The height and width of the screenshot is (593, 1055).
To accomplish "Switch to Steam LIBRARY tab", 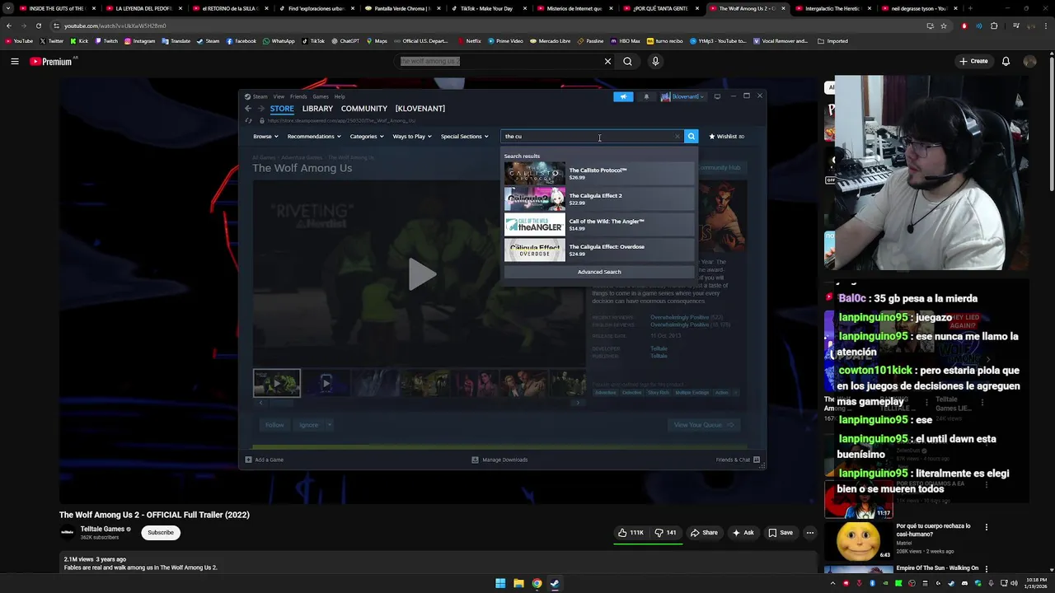I will pyautogui.click(x=317, y=109).
